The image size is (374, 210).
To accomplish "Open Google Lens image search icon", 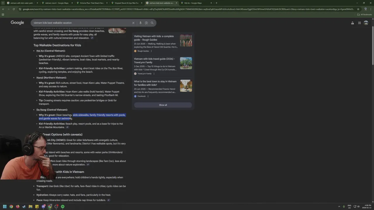I will click(146, 23).
